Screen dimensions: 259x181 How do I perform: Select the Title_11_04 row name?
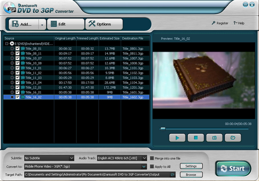click(x=33, y=83)
